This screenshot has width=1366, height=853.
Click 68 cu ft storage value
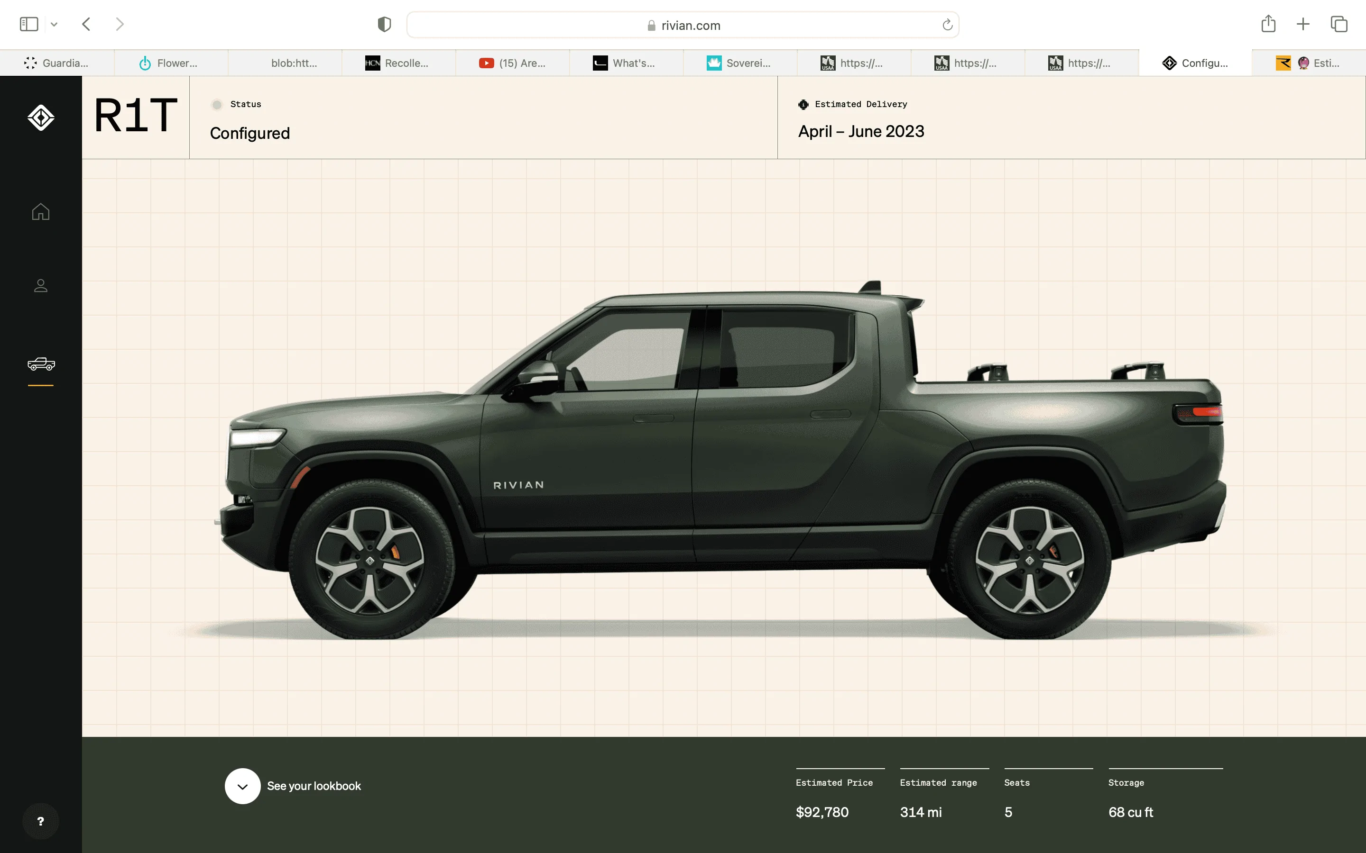(1131, 812)
